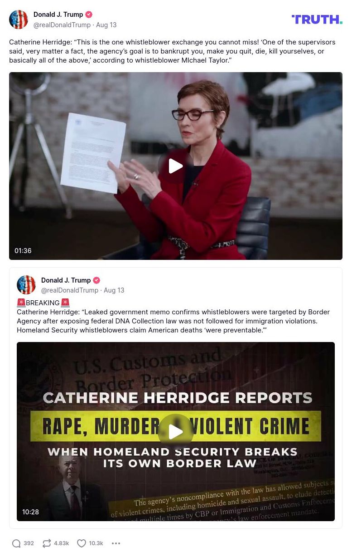The width and height of the screenshot is (352, 557).
Task: Open the quoted post's profile avatar
Action: [26, 285]
